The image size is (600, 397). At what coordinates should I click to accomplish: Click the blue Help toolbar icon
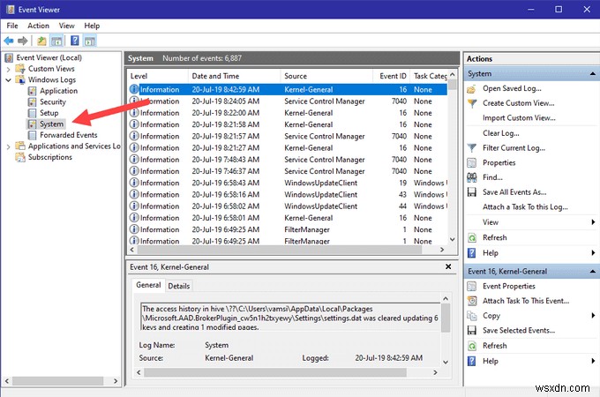click(x=75, y=41)
